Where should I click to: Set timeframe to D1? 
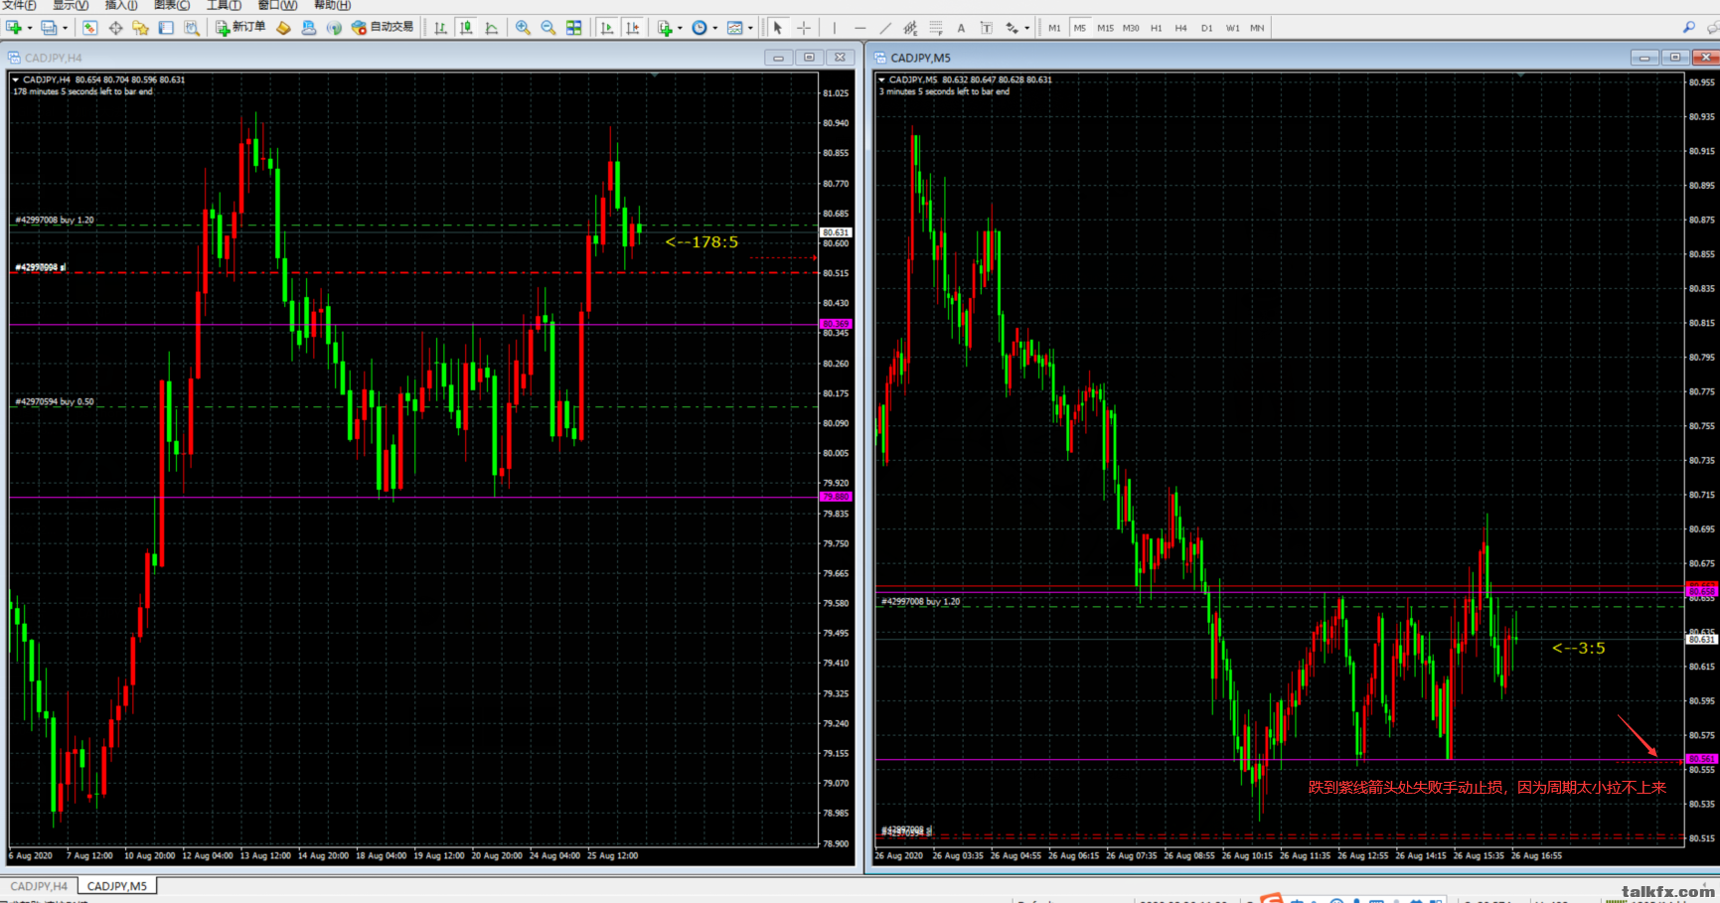[1206, 28]
